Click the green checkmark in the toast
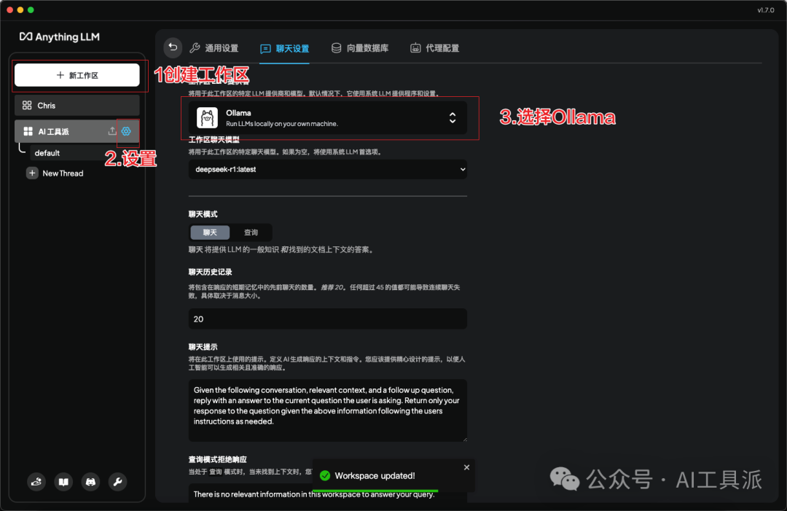 click(325, 475)
